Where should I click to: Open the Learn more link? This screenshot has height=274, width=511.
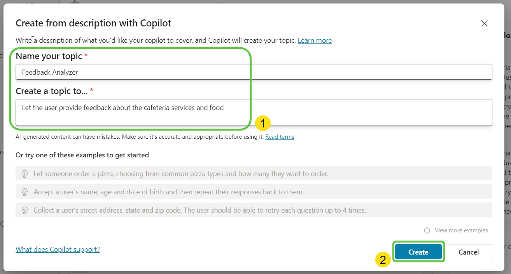click(x=315, y=40)
